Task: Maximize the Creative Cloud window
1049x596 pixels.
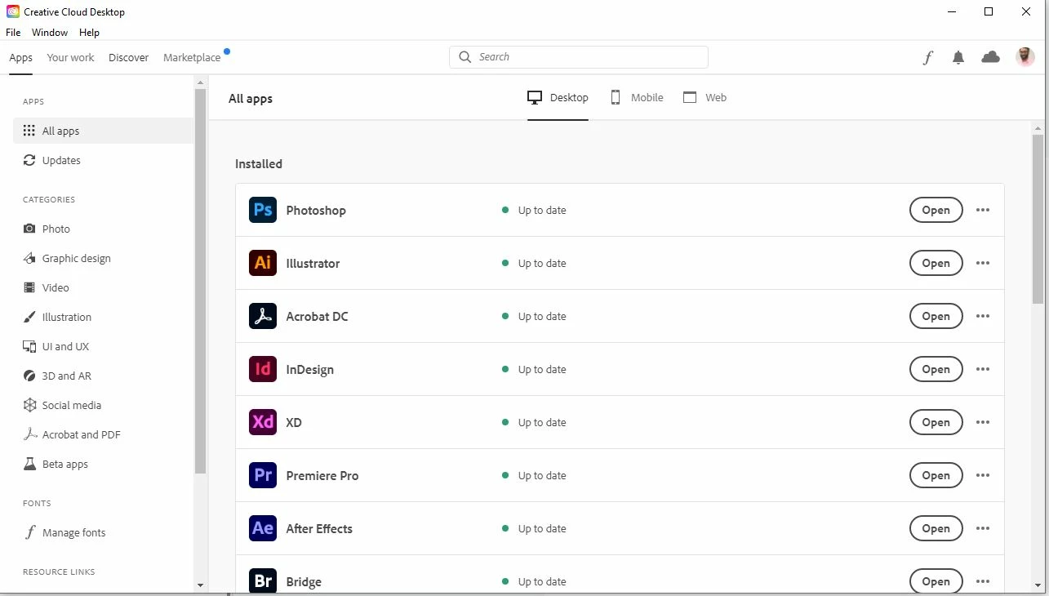Action: (989, 11)
